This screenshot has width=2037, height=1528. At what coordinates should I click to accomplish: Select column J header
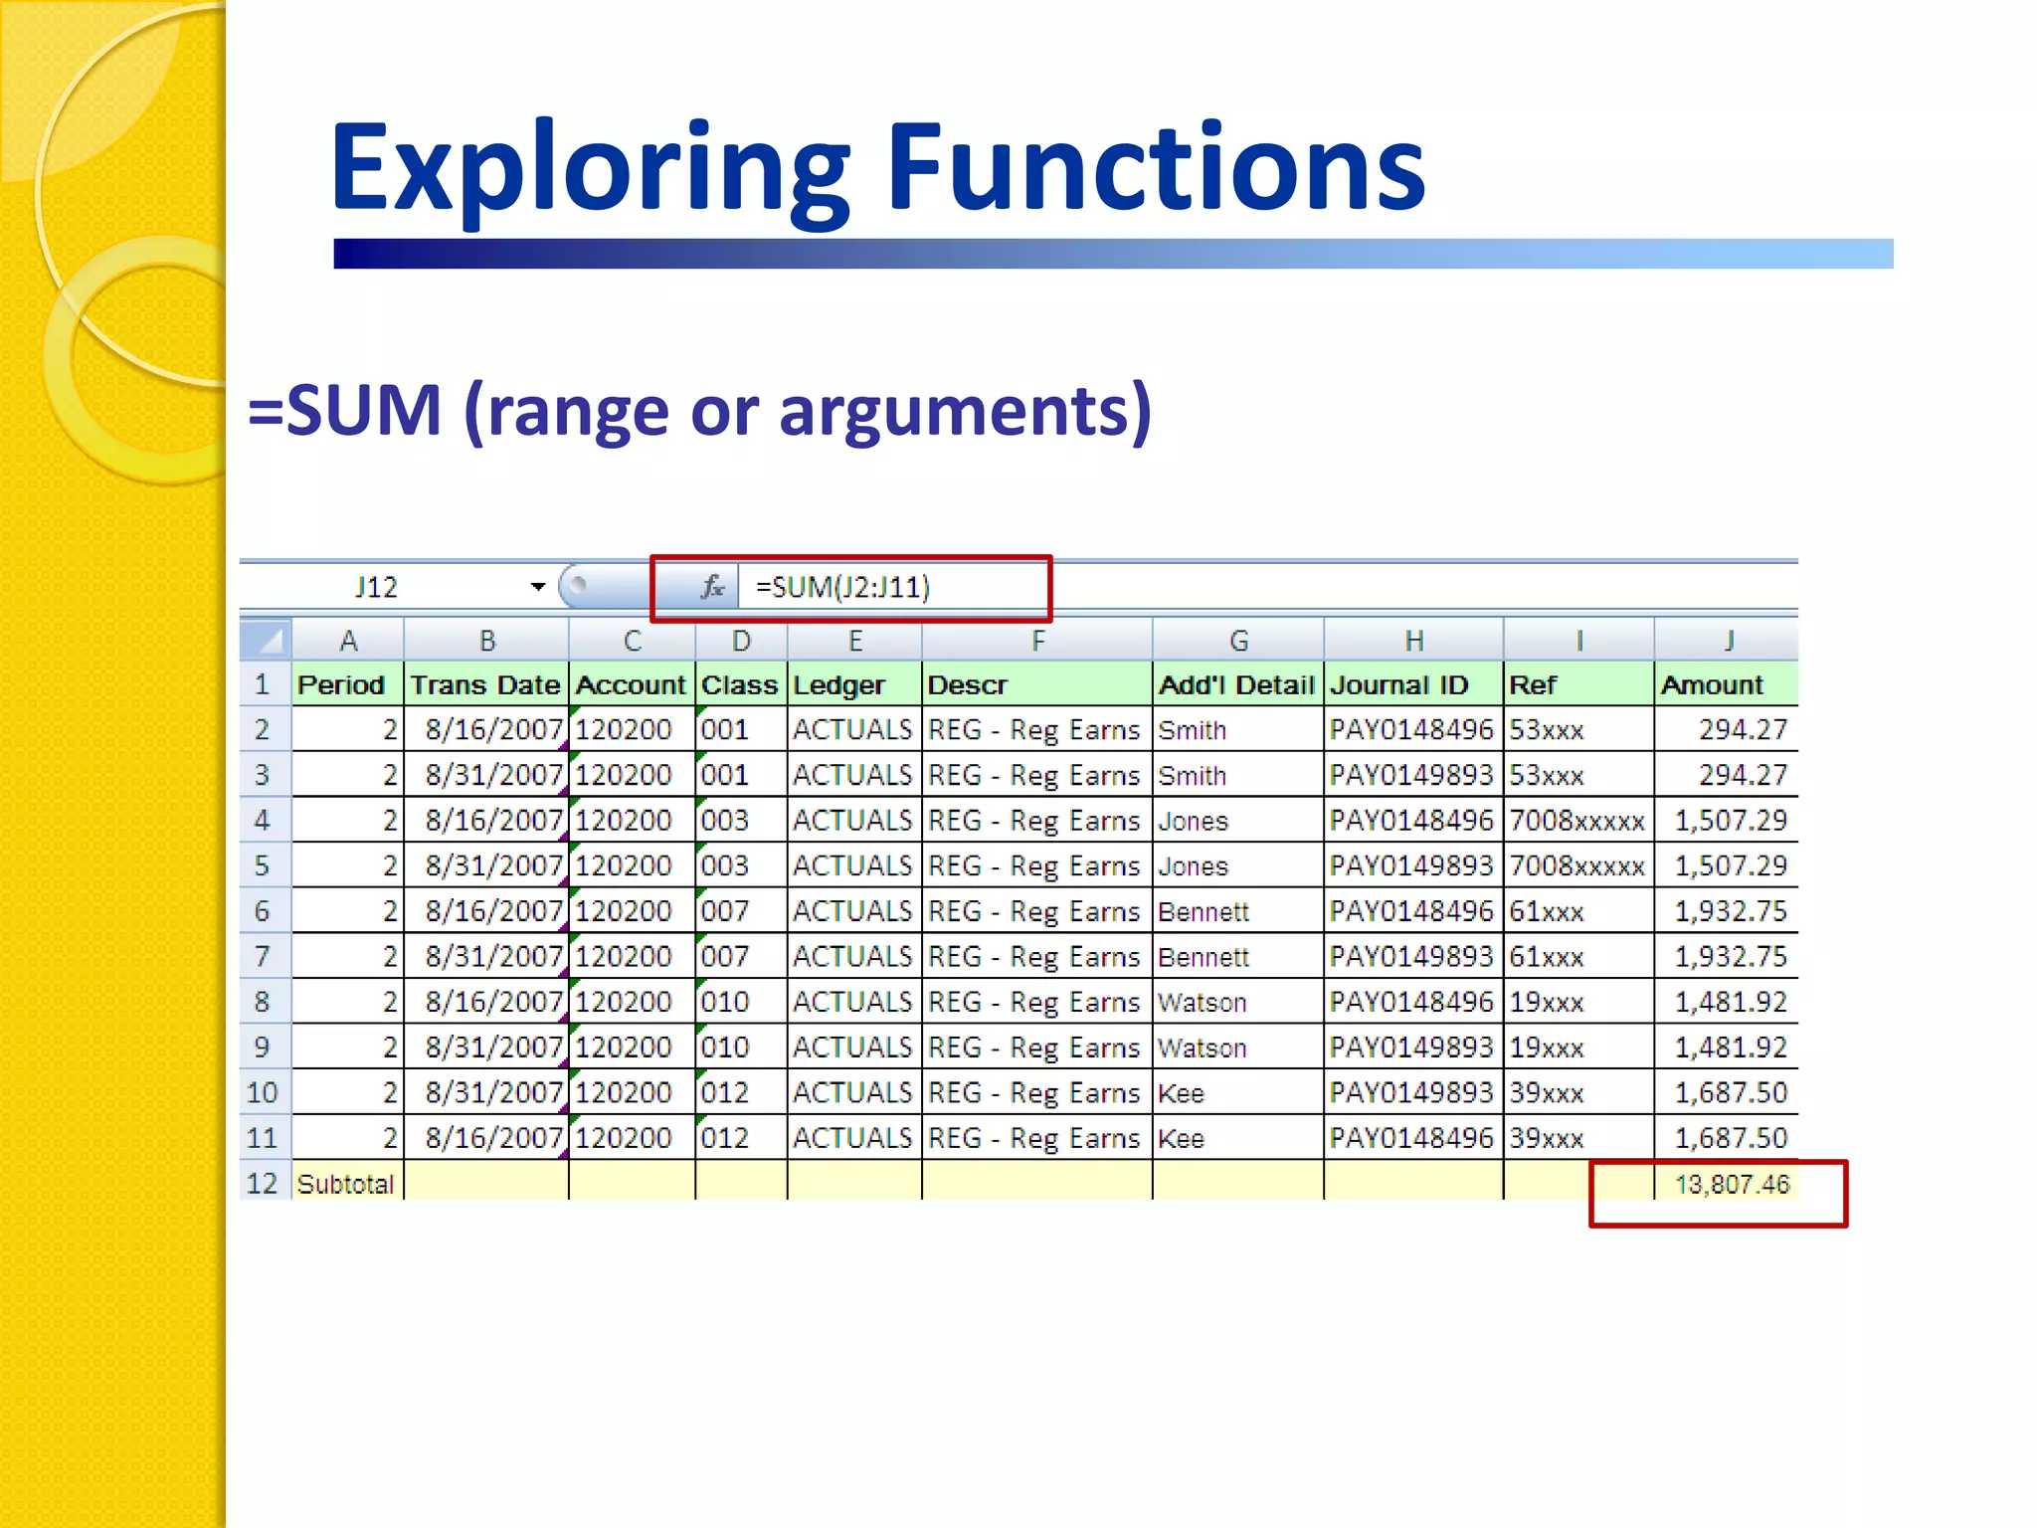pos(1727,640)
